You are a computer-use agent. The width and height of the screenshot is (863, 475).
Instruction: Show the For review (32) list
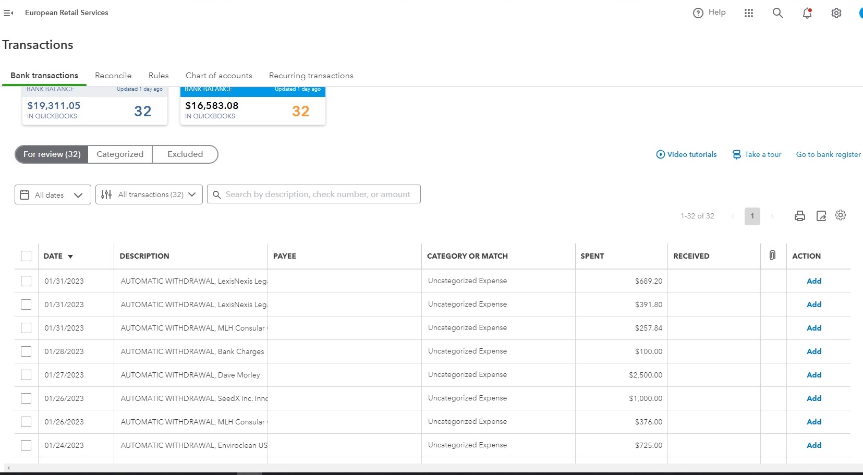tap(52, 154)
